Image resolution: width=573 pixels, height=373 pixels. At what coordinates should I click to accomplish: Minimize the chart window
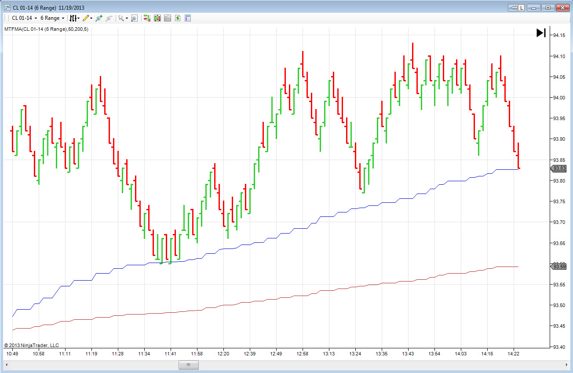[x=533, y=7]
